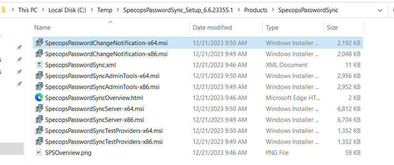394x165 pixels.
Task: Click SpecopsPasswordSync breadcrumb segment
Action: point(308,10)
